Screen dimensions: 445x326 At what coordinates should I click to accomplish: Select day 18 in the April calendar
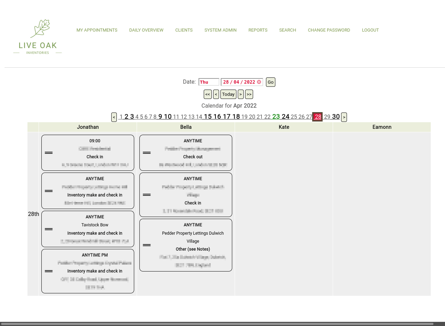pyautogui.click(x=236, y=117)
